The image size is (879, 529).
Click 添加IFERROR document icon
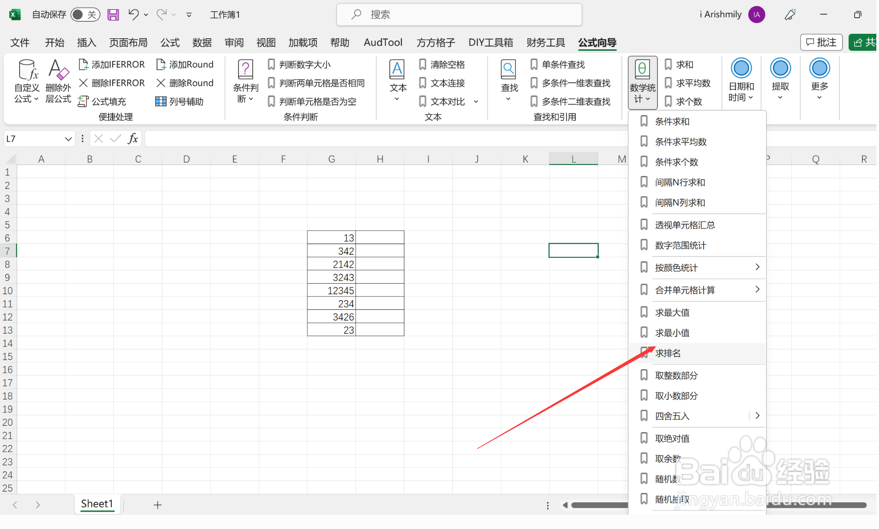click(83, 64)
